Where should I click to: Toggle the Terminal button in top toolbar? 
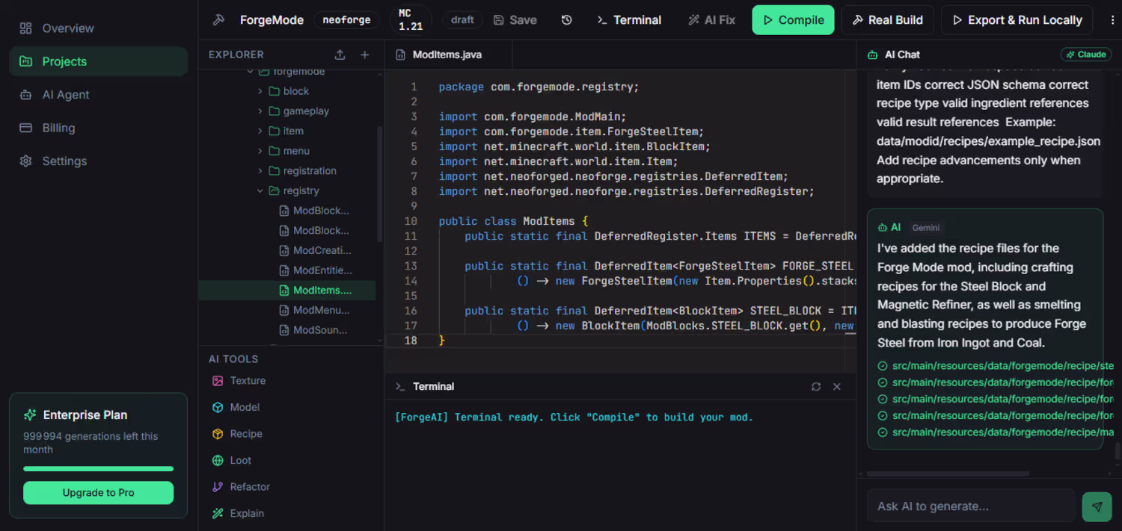(x=629, y=20)
